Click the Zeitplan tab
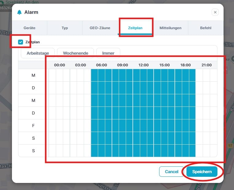The width and height of the screenshot is (234, 190). (135, 28)
